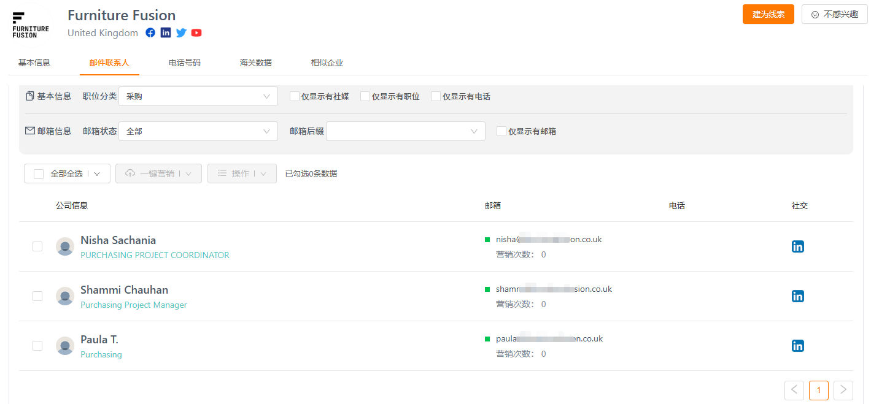
Task: Open the Furniture Fusion Facebook page icon
Action: tap(150, 32)
